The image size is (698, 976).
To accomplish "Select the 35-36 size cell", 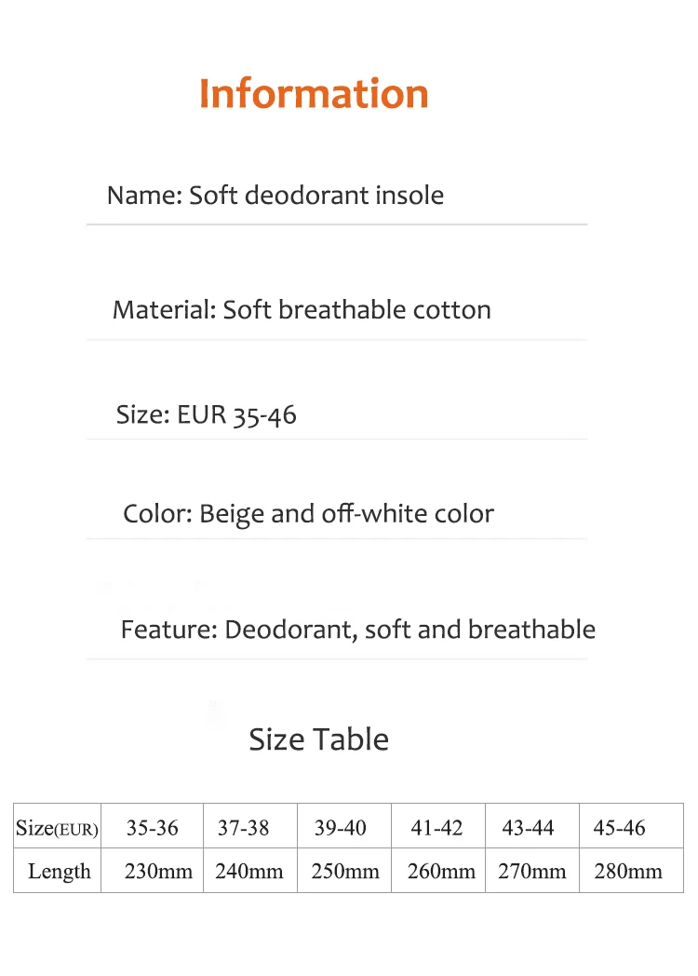I will coord(152,828).
